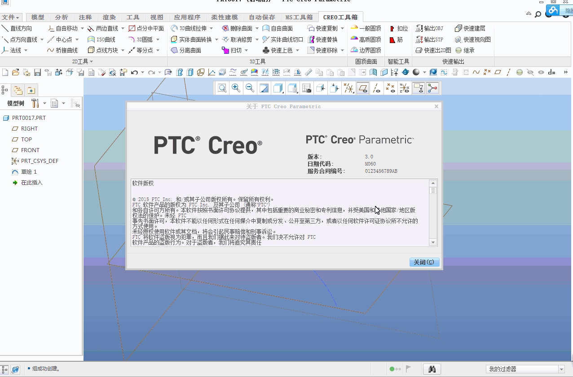This screenshot has height=377, width=573.
Task: Export with 输出STP
Action: click(430, 39)
